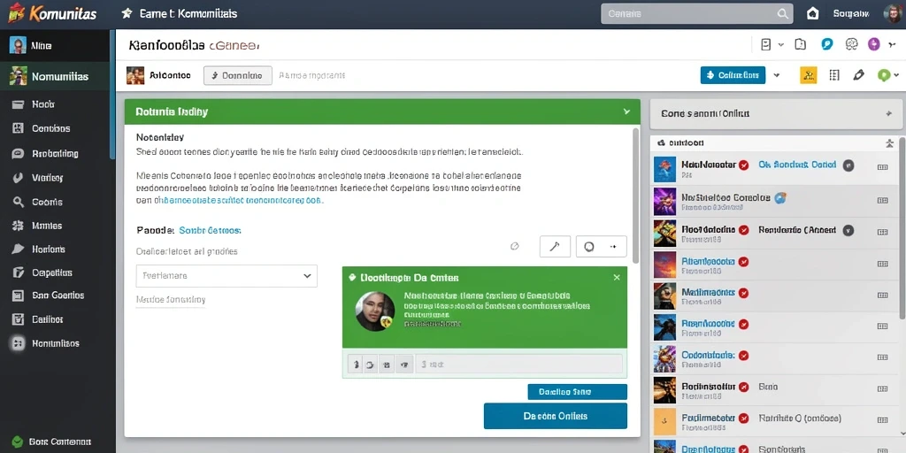Image resolution: width=906 pixels, height=453 pixels.
Task: Click the table grid toolbar icon
Action: (833, 75)
